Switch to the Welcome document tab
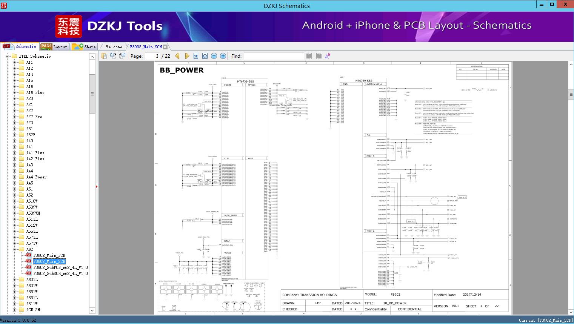The image size is (574, 324). pos(114,47)
